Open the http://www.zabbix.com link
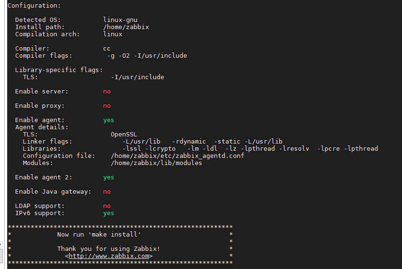Screen dimensions: 402x269 point(111,256)
